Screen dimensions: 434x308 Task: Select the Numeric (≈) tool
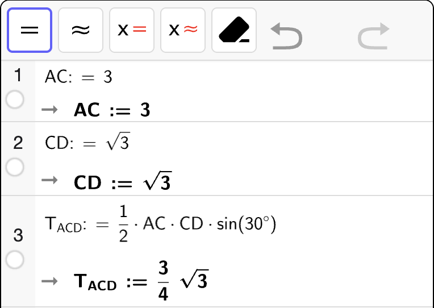81,30
